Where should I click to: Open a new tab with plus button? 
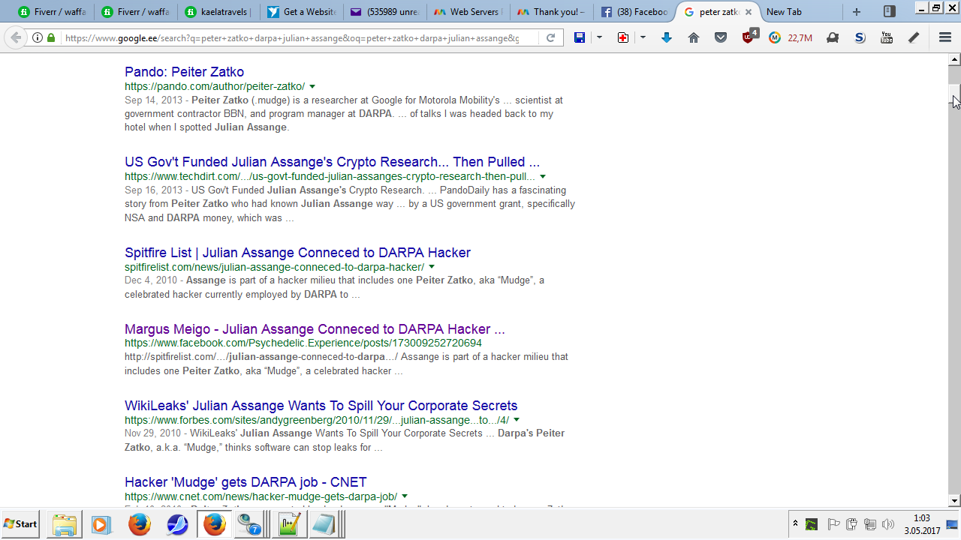point(857,12)
